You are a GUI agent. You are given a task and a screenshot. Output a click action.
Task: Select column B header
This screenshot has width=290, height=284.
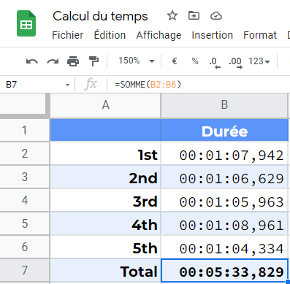(224, 105)
